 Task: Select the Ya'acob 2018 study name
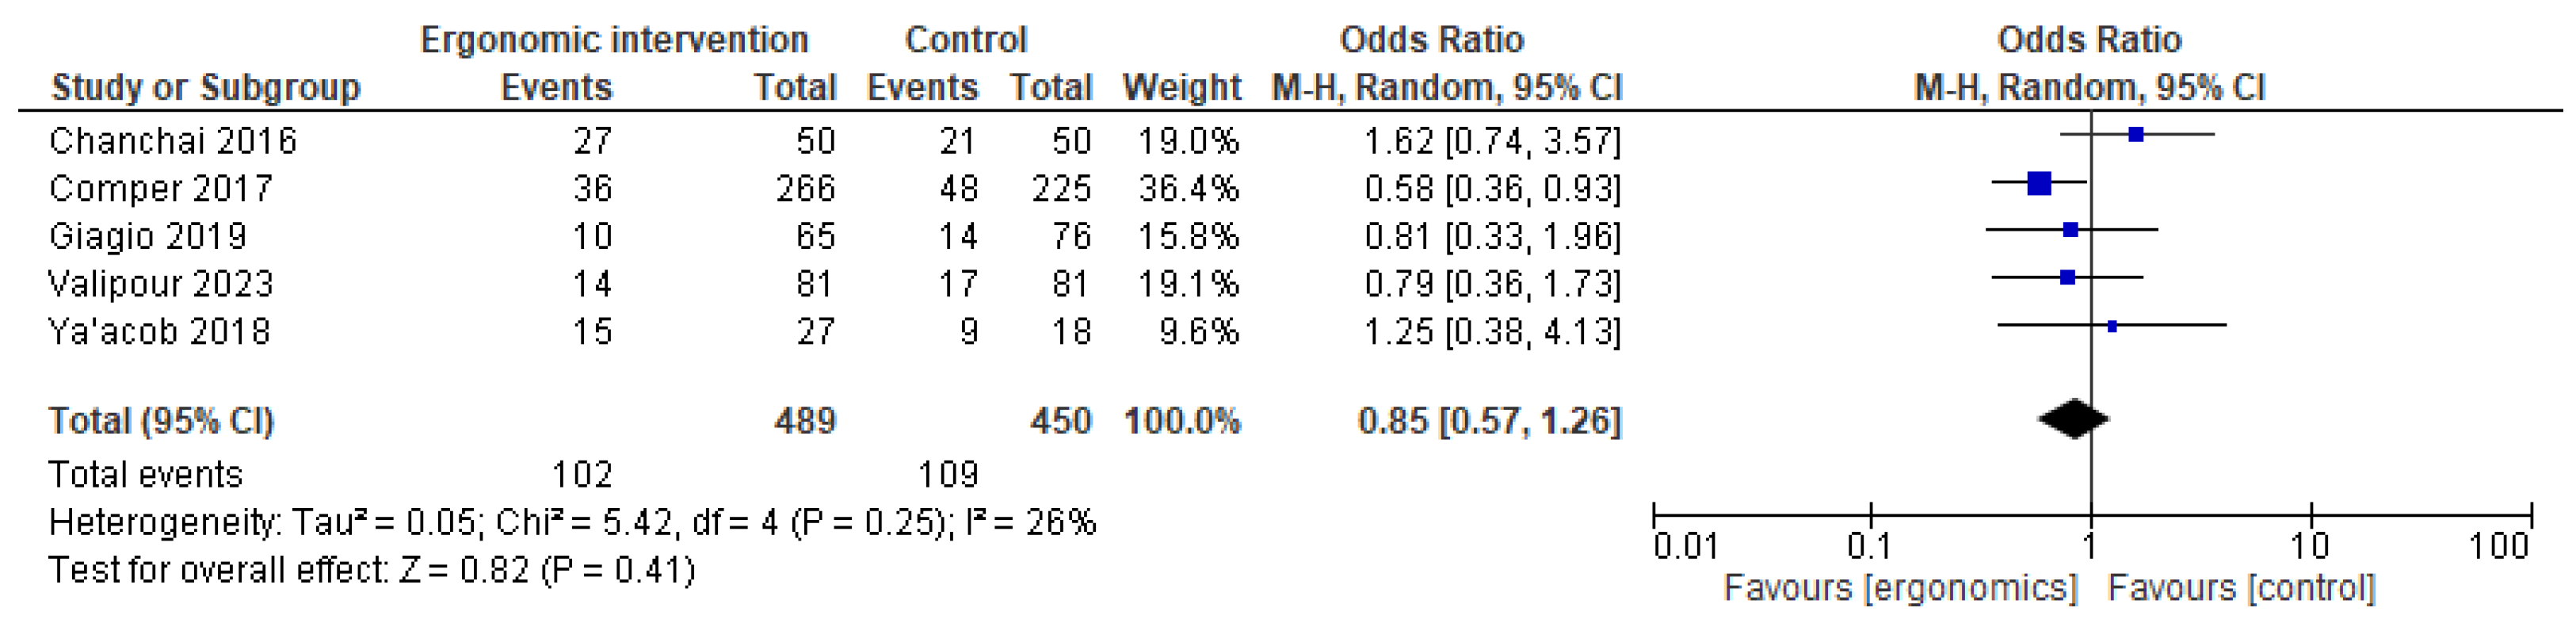click(160, 332)
